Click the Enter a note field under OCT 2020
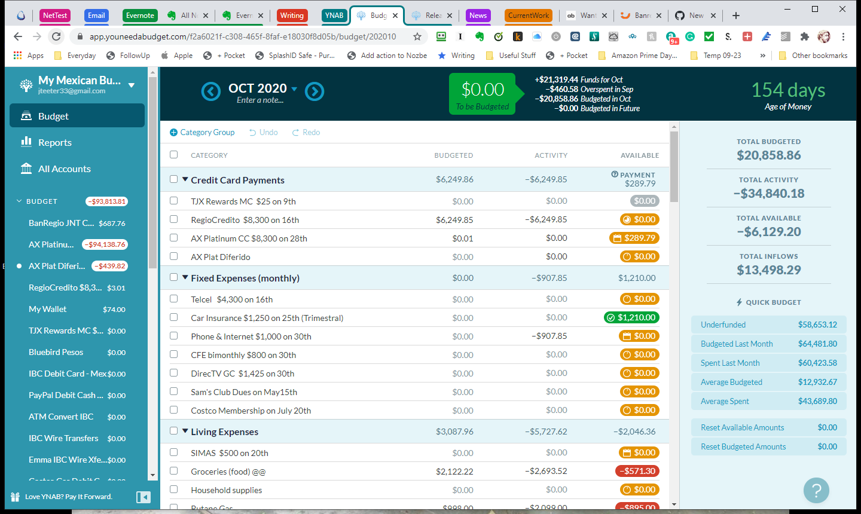This screenshot has height=514, width=861. click(259, 100)
